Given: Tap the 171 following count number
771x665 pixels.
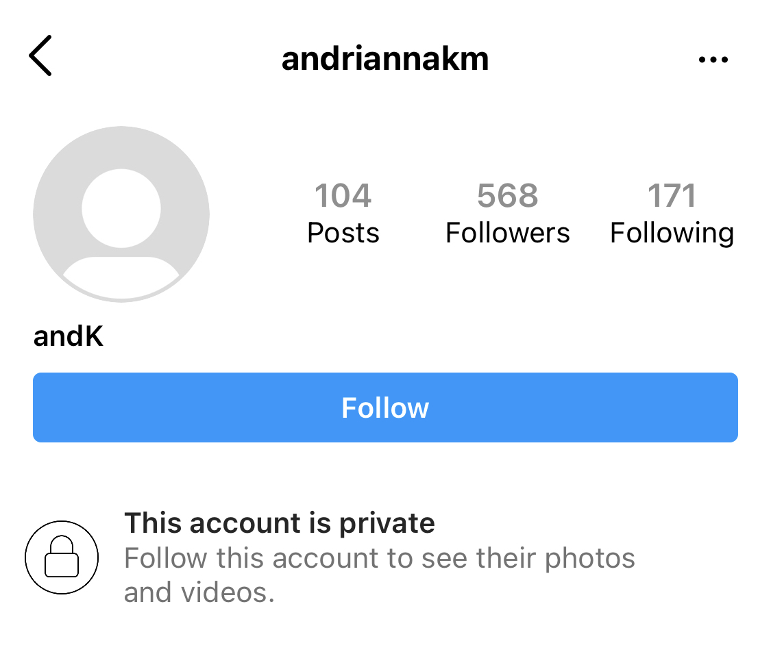Looking at the screenshot, I should click(672, 196).
